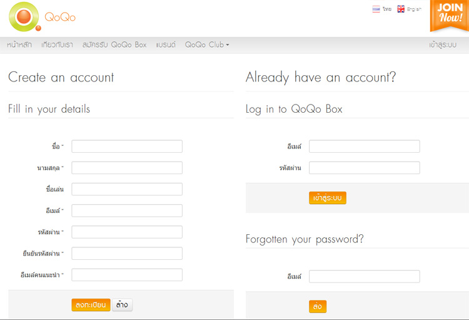
Task: Open the แบรนด์ menu item
Action: point(166,44)
